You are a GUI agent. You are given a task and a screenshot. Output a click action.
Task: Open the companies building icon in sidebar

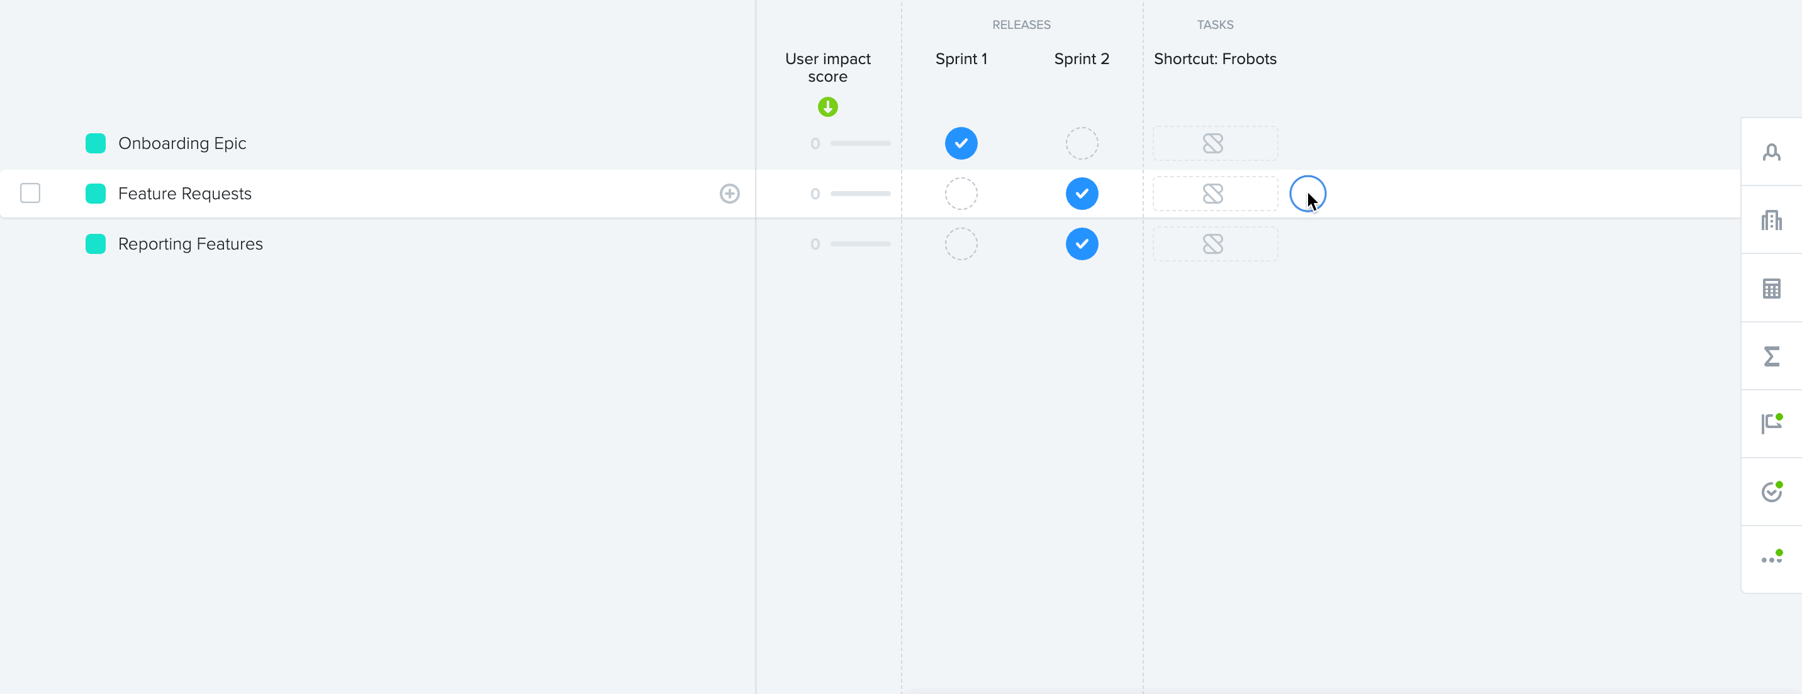pyautogui.click(x=1771, y=220)
